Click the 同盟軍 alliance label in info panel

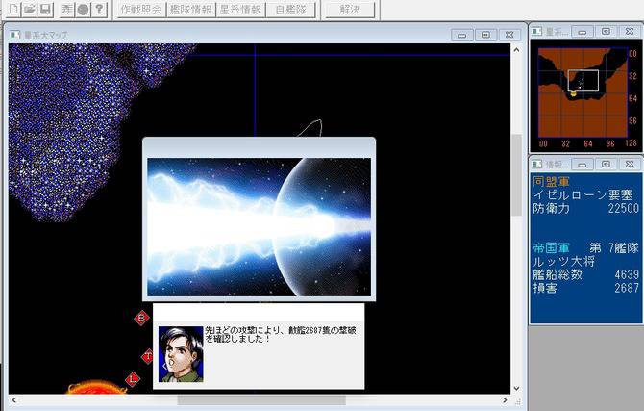[551, 181]
